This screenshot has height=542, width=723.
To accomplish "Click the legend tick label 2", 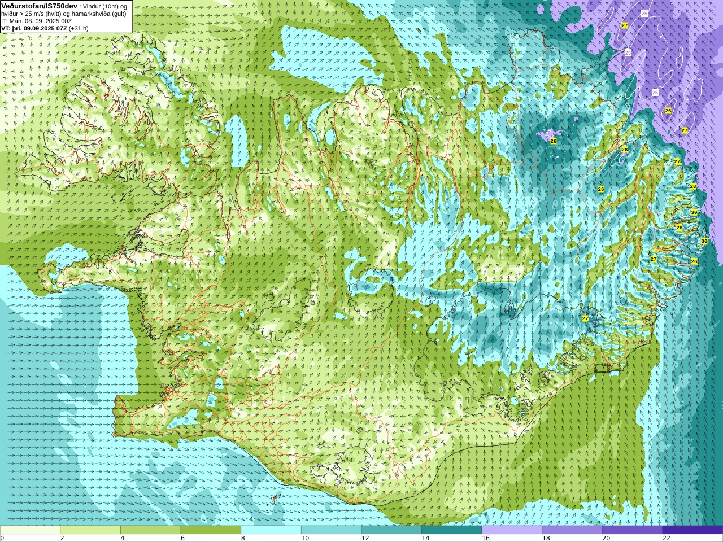I will [62, 538].
